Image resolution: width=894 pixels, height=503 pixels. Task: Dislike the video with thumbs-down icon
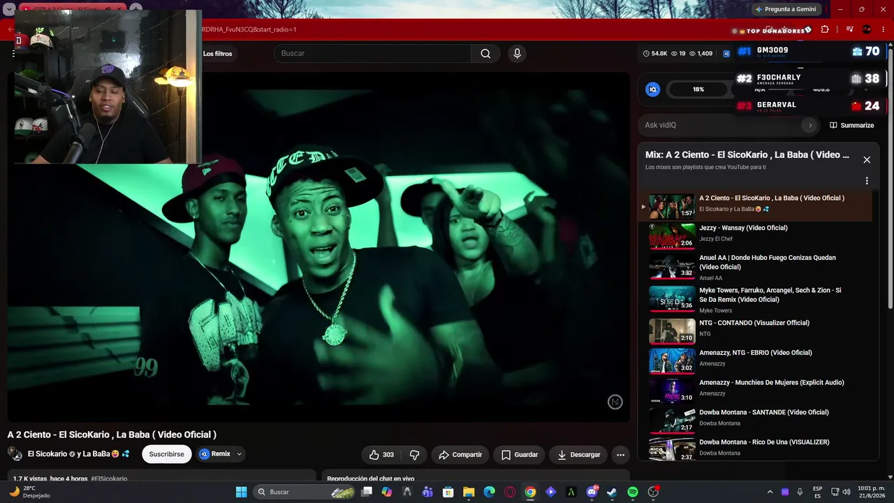[x=414, y=455]
